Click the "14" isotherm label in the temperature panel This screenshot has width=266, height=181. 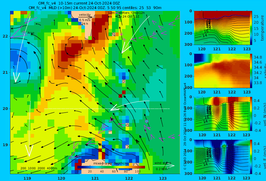point(205,35)
